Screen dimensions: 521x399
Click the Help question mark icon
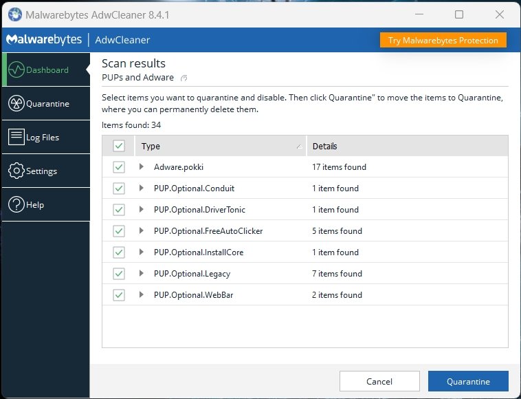tap(16, 204)
